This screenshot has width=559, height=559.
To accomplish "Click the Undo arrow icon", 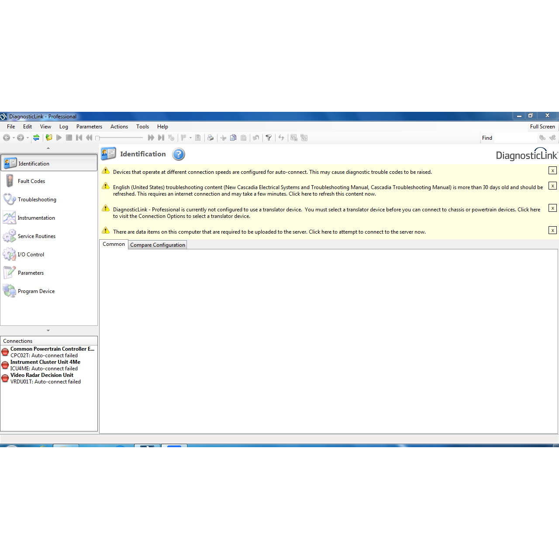I will pyautogui.click(x=256, y=138).
